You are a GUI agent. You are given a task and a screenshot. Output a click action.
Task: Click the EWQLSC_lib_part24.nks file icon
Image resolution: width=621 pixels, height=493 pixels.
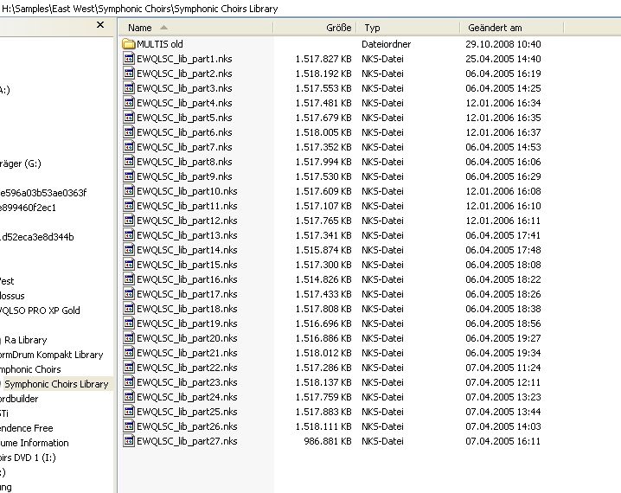pos(129,397)
